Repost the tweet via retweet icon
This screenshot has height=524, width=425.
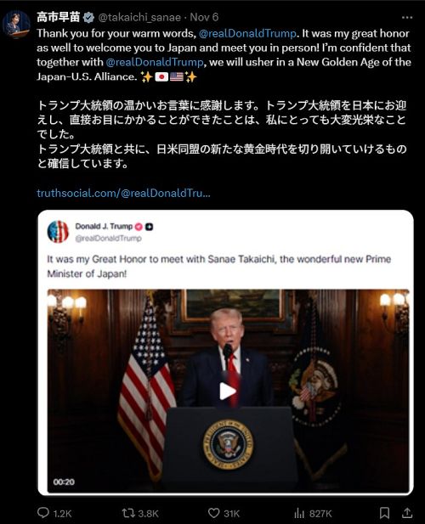128,513
